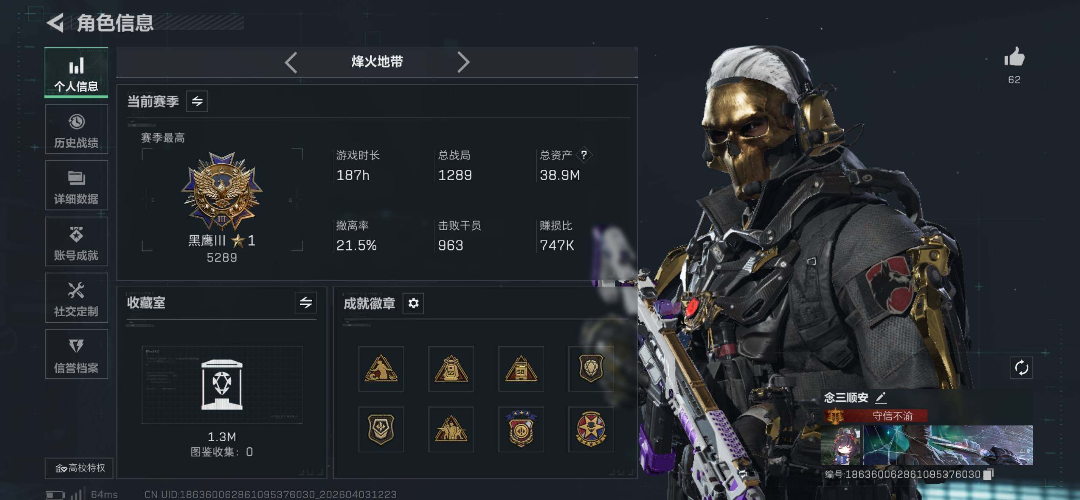
Task: Rotate character with the refresh icon
Action: coord(1021,368)
